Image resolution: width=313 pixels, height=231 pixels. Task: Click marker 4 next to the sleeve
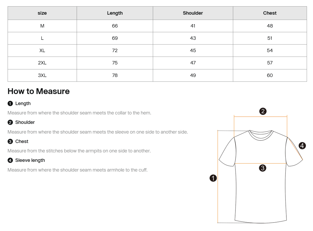click(x=302, y=146)
